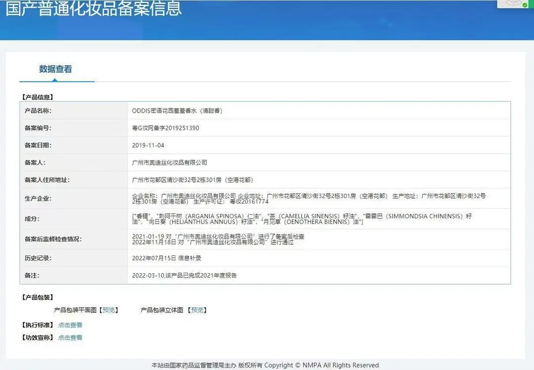Click the NMPA copyright footer text
Screen dimensions: 534x370
[265, 365]
